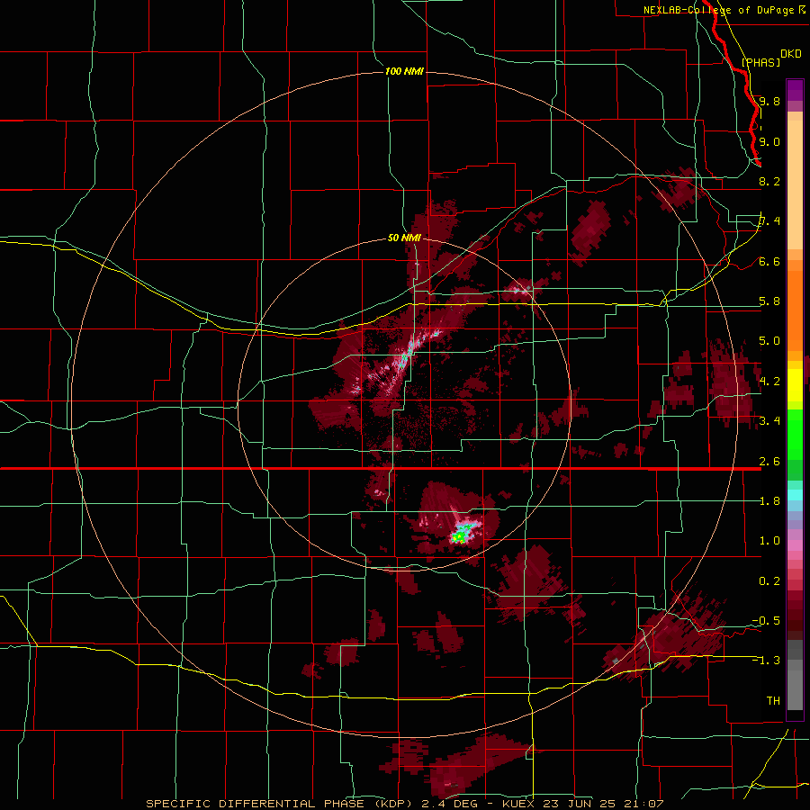Click the cyan linear echo northwest of center

click(x=408, y=355)
